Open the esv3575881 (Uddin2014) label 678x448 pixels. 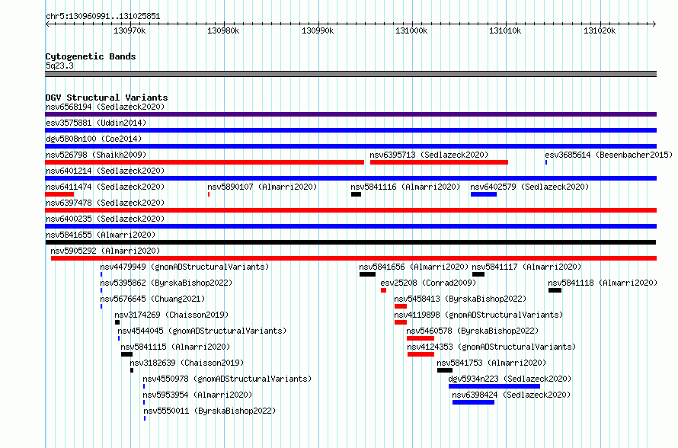pyautogui.click(x=96, y=123)
